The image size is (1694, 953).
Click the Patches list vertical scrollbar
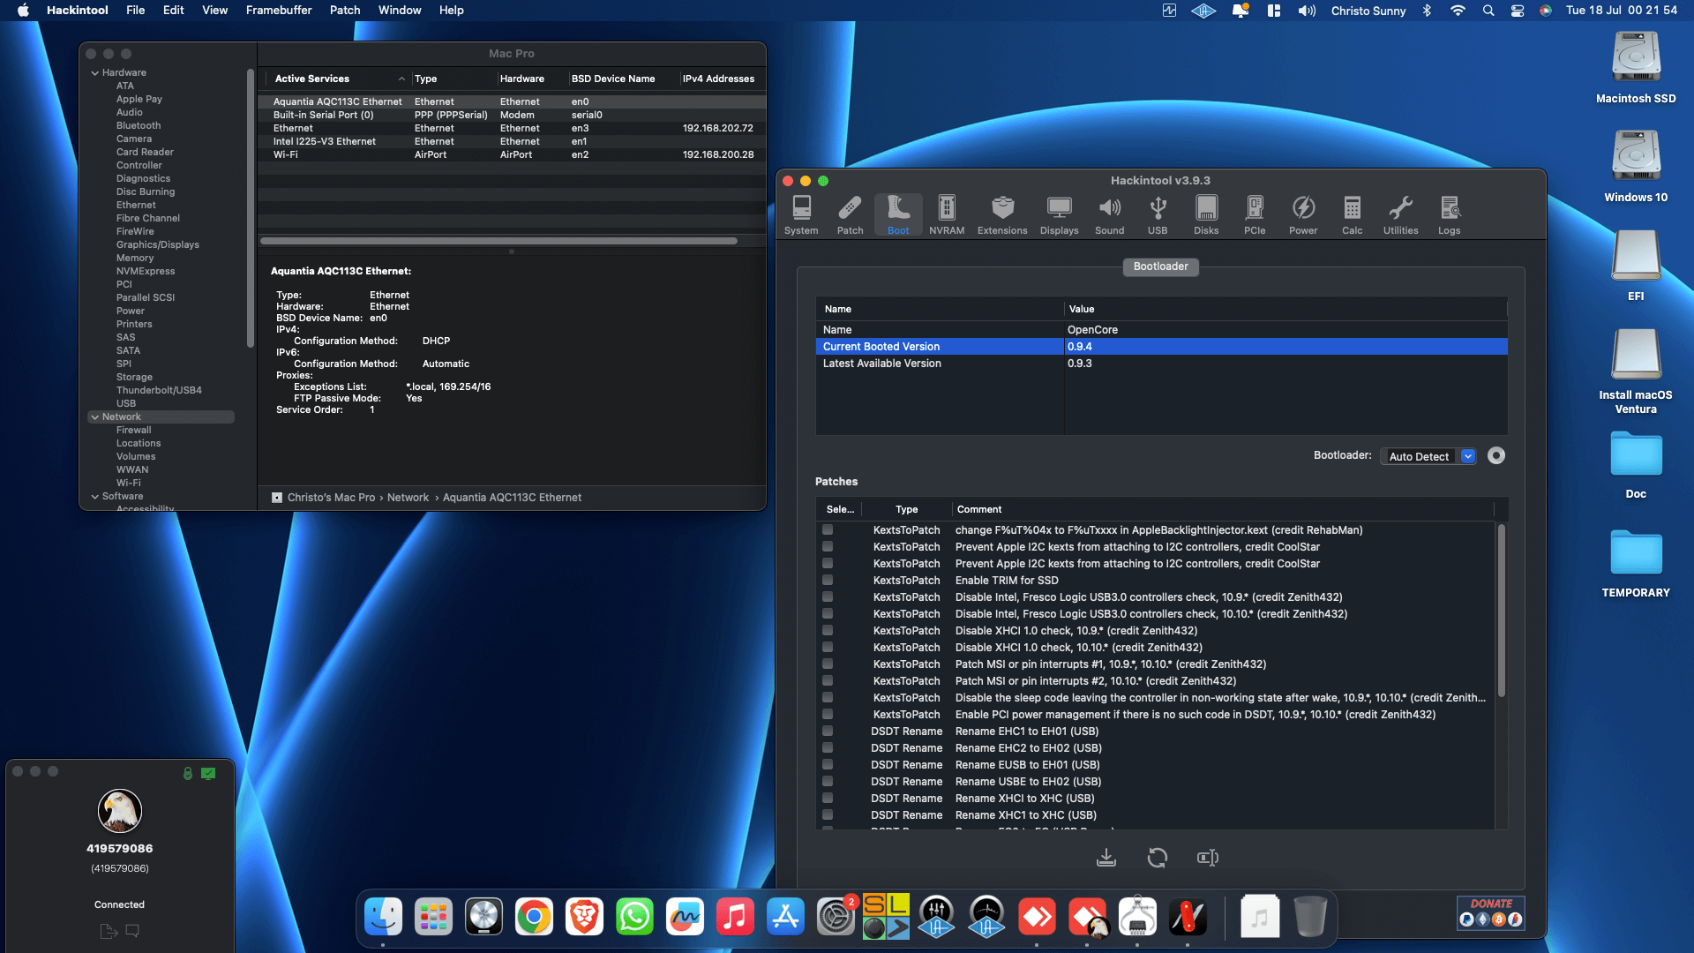coord(1501,609)
